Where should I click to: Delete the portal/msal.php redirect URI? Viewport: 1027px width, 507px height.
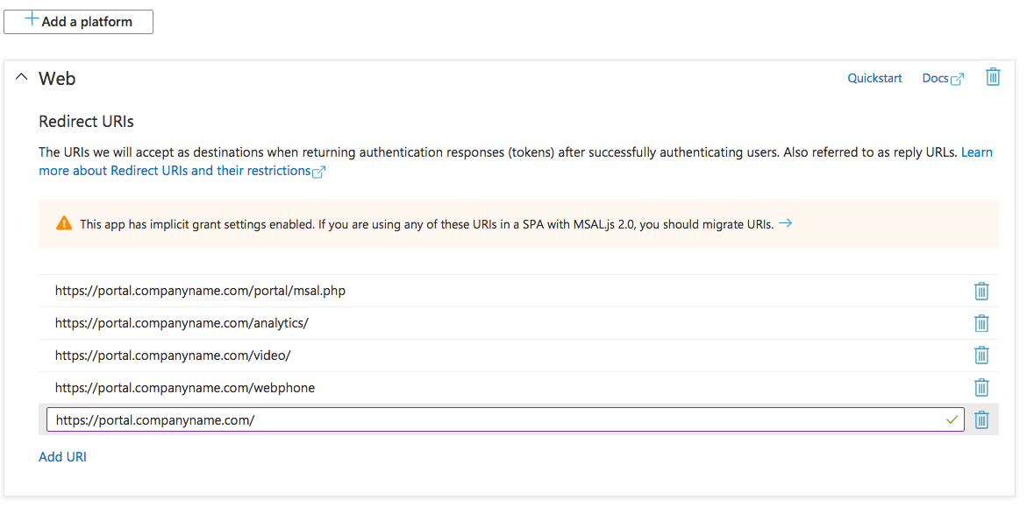point(981,291)
